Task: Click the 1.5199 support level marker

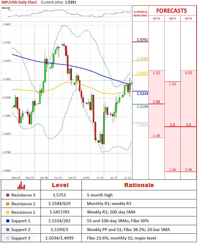Action: pyautogui.click(x=142, y=107)
